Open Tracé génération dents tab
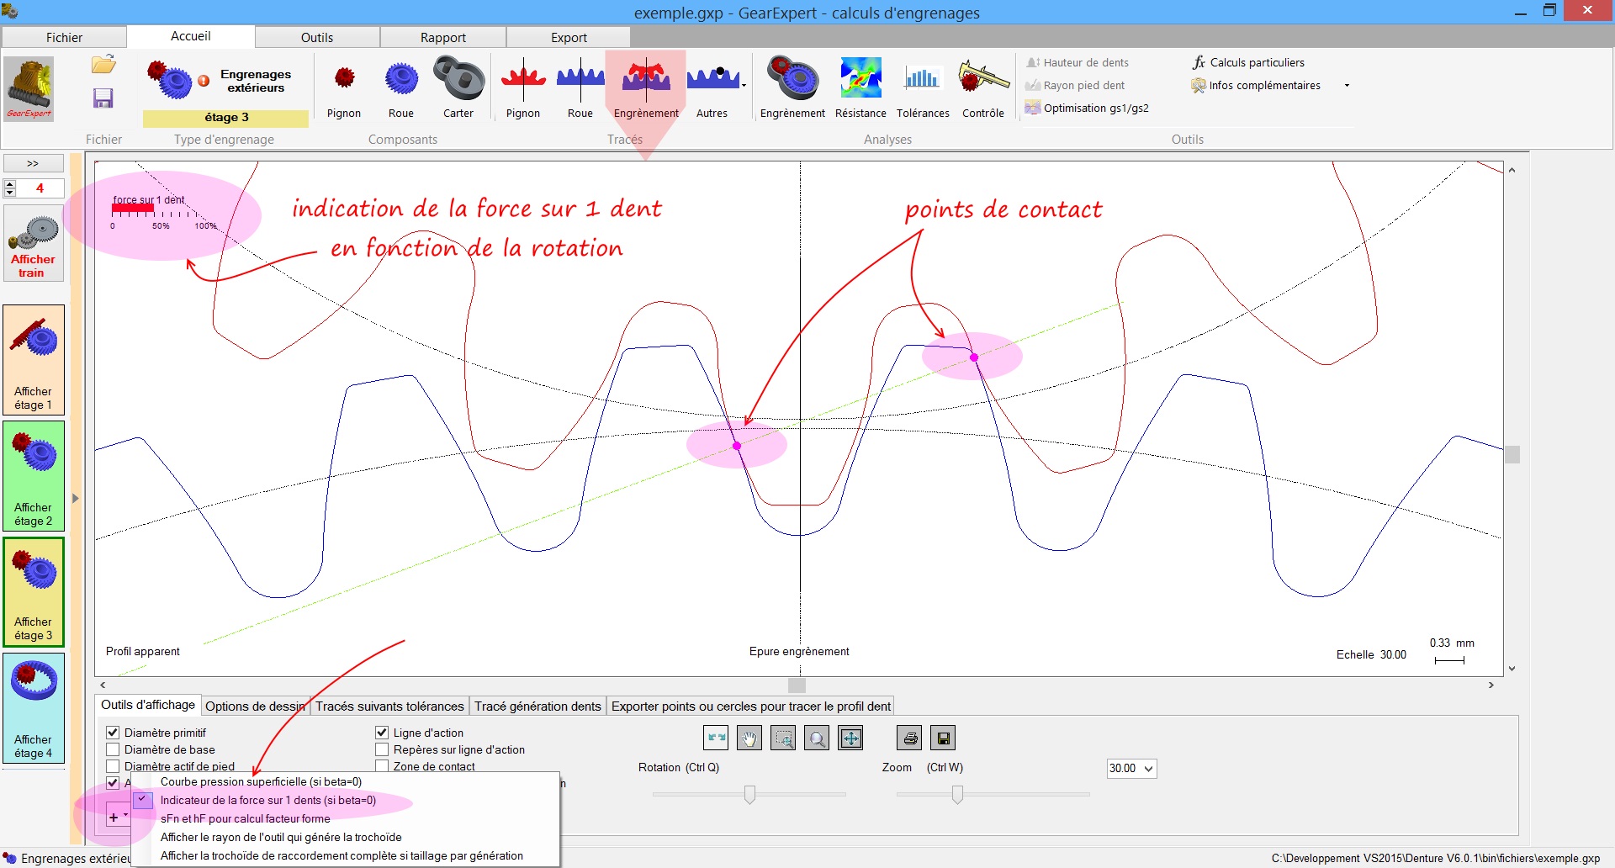The width and height of the screenshot is (1615, 868). 537,707
